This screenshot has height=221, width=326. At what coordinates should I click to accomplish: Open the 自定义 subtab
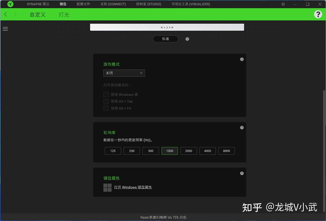click(38, 15)
